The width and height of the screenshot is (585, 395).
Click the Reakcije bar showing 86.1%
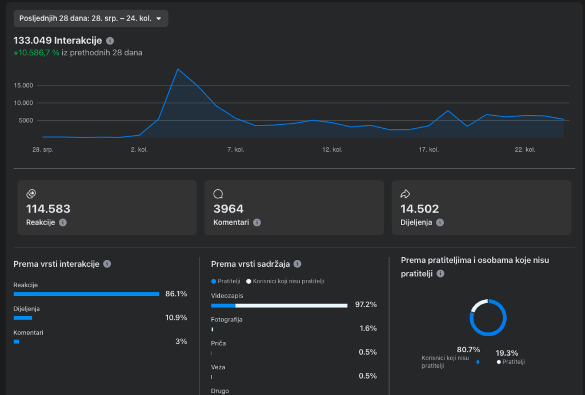86,294
